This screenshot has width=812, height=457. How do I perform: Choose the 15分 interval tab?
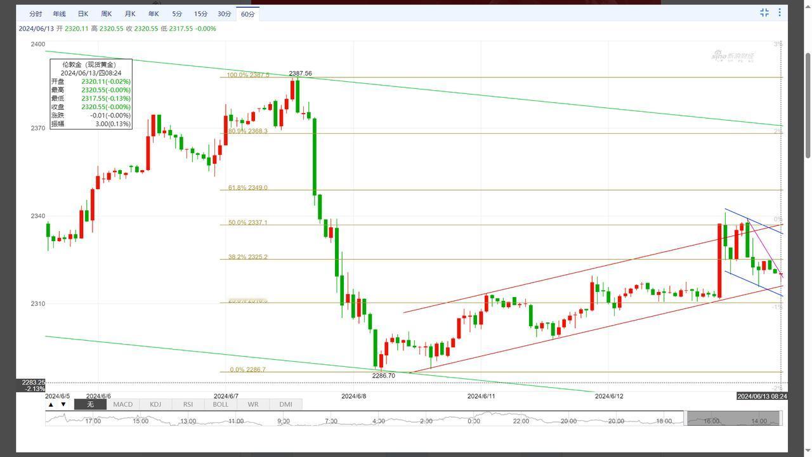click(x=200, y=14)
